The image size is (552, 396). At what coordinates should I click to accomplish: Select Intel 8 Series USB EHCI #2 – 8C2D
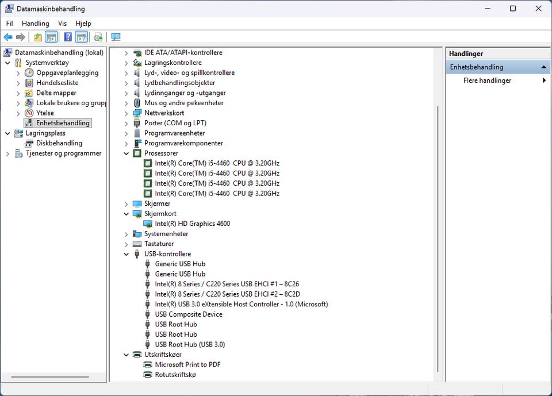[228, 294]
